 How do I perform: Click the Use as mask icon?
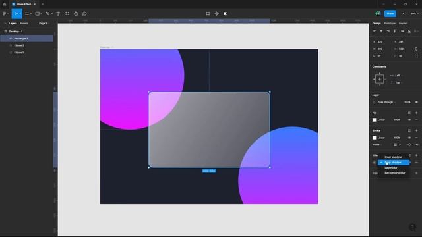click(x=226, y=13)
